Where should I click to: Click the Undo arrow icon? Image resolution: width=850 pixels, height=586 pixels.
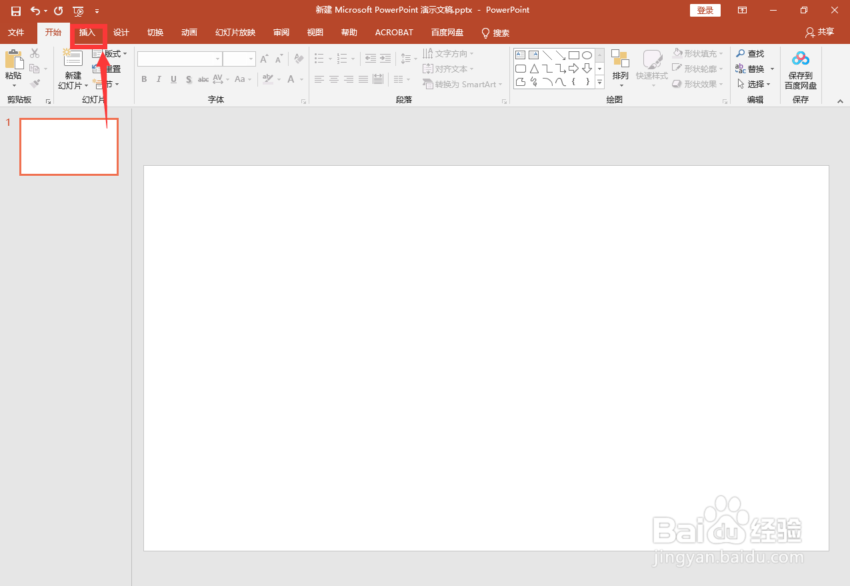click(x=35, y=11)
